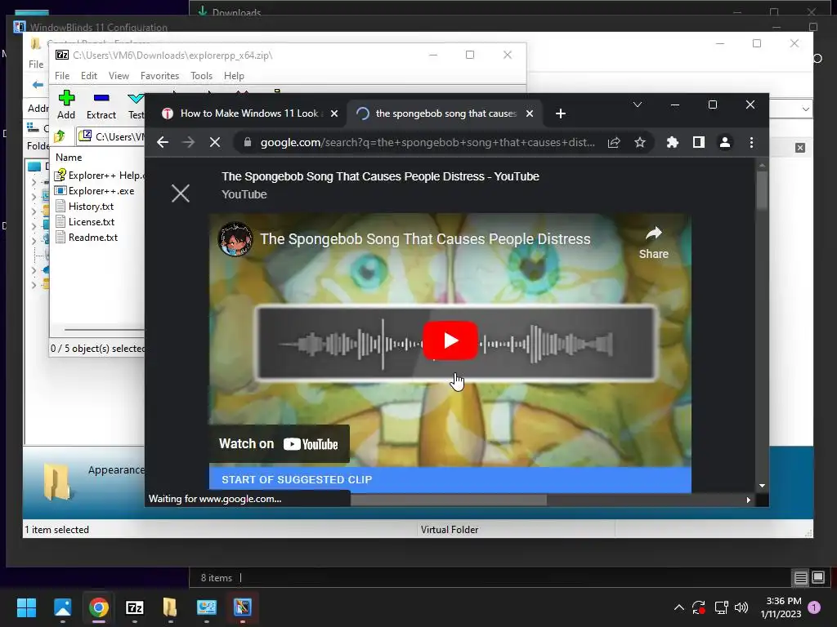Click the Chrome vertical scrollbar thumb
The image size is (837, 627).
(x=762, y=189)
